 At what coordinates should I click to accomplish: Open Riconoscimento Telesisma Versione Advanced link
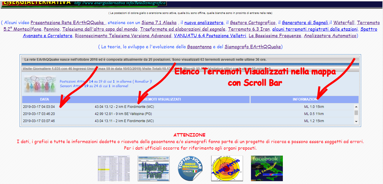(x=123, y=35)
